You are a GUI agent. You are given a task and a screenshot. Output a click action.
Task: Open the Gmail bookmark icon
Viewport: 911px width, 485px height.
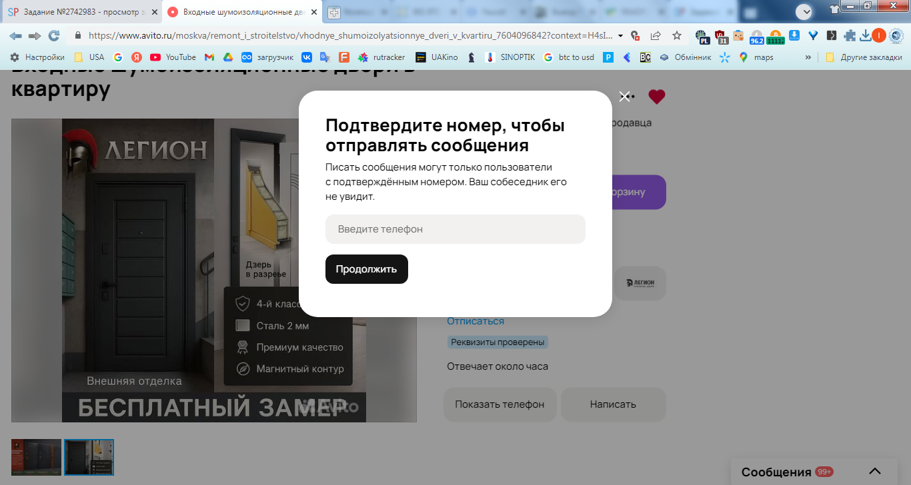coord(209,57)
